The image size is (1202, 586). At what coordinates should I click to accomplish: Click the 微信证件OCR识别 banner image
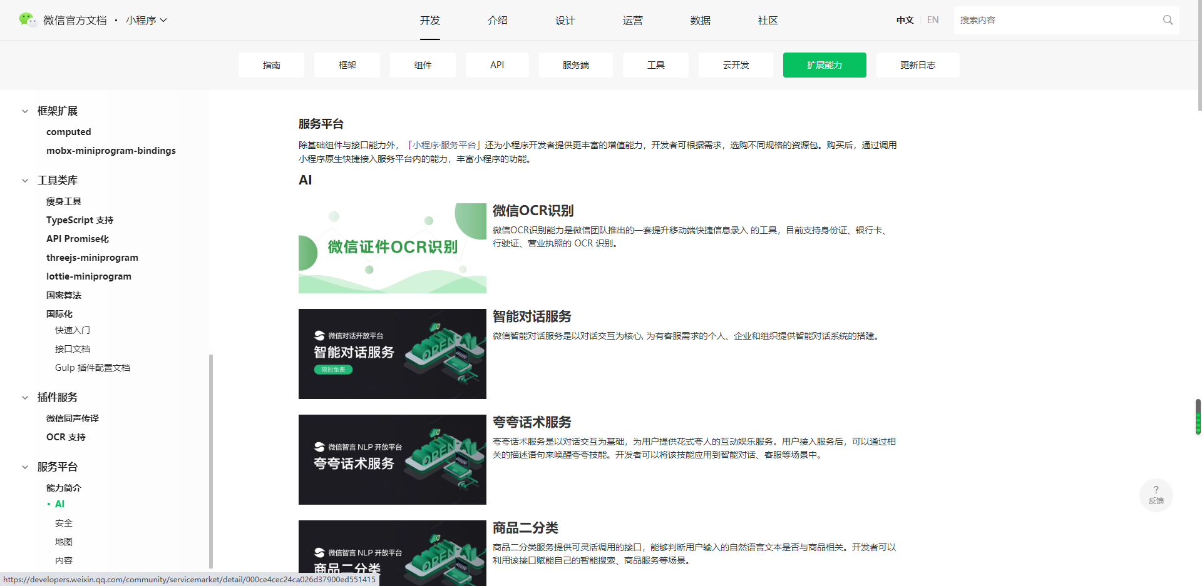(393, 248)
